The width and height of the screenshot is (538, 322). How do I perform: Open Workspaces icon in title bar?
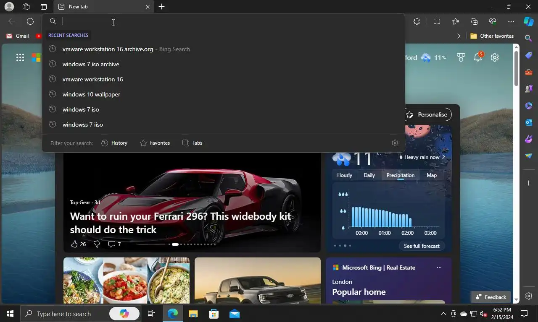(26, 7)
